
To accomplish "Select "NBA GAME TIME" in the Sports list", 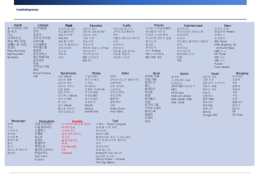I will 181,99.
